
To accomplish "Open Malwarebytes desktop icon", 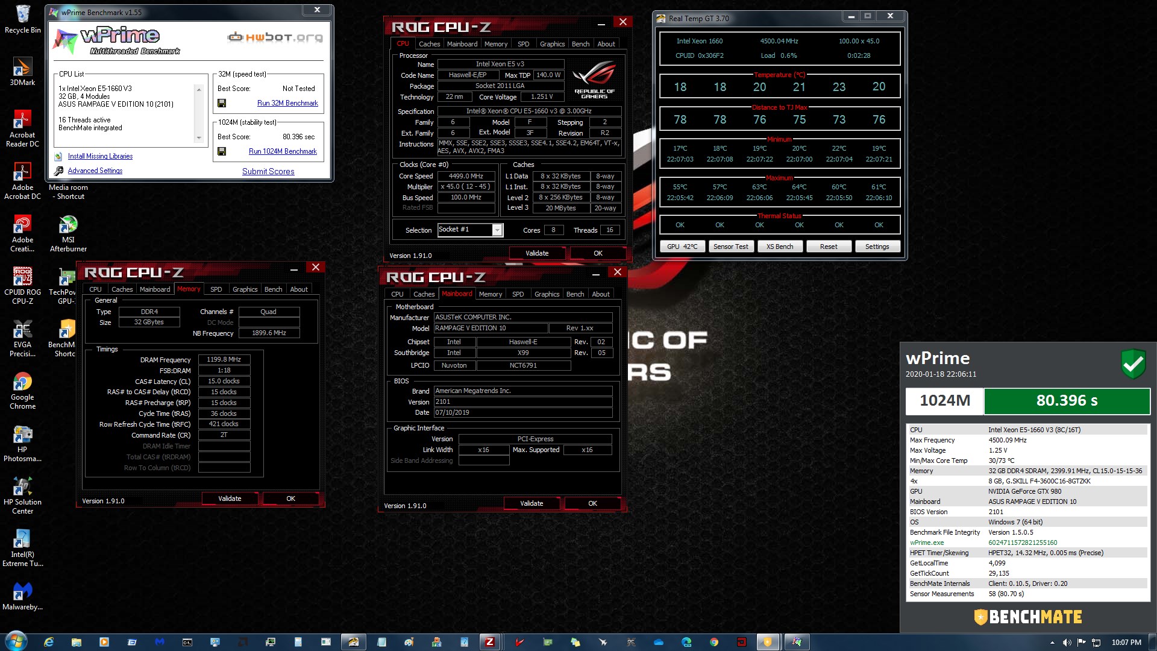I will (22, 596).
